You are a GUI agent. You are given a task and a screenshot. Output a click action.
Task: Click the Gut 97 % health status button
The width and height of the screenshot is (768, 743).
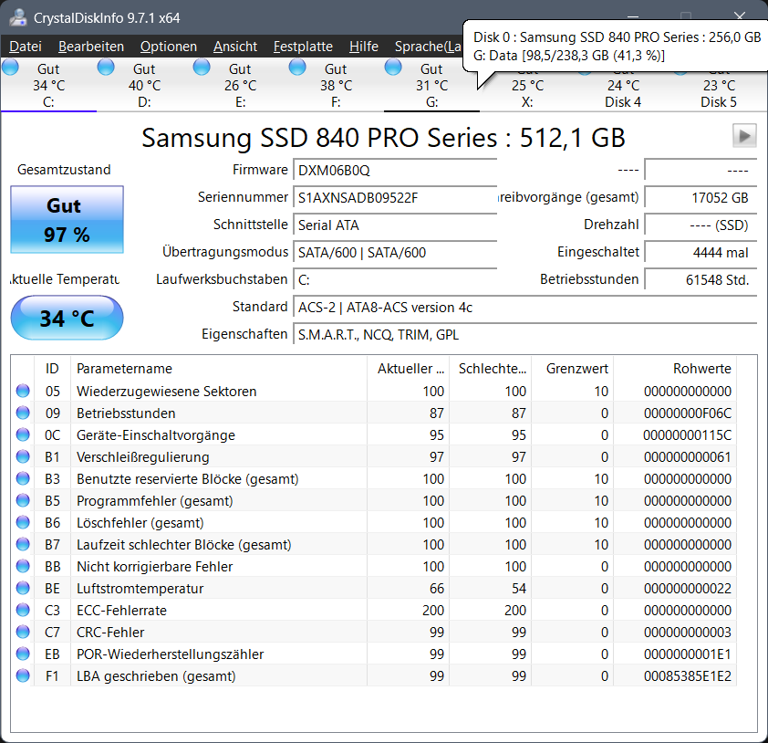pos(67,220)
